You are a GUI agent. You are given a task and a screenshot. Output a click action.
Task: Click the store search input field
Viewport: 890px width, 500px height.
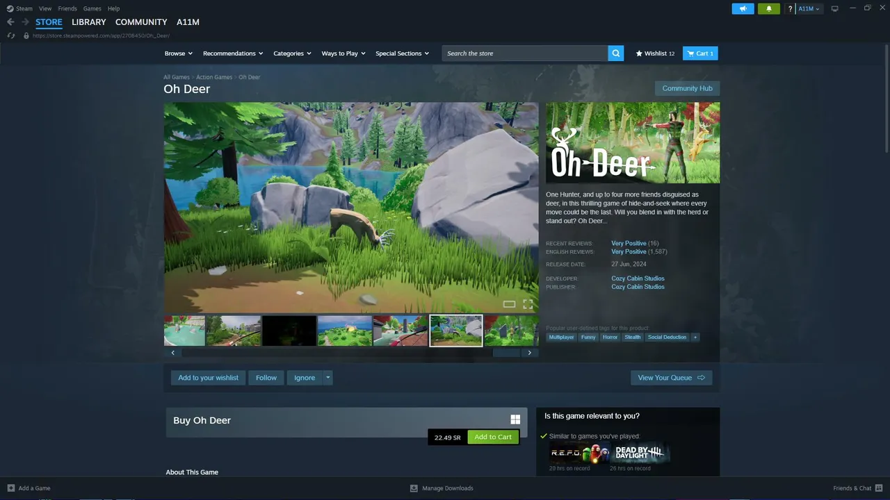525,53
